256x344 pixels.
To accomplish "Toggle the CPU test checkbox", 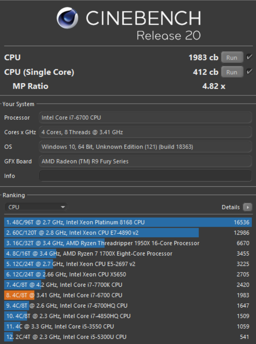I will (x=249, y=57).
